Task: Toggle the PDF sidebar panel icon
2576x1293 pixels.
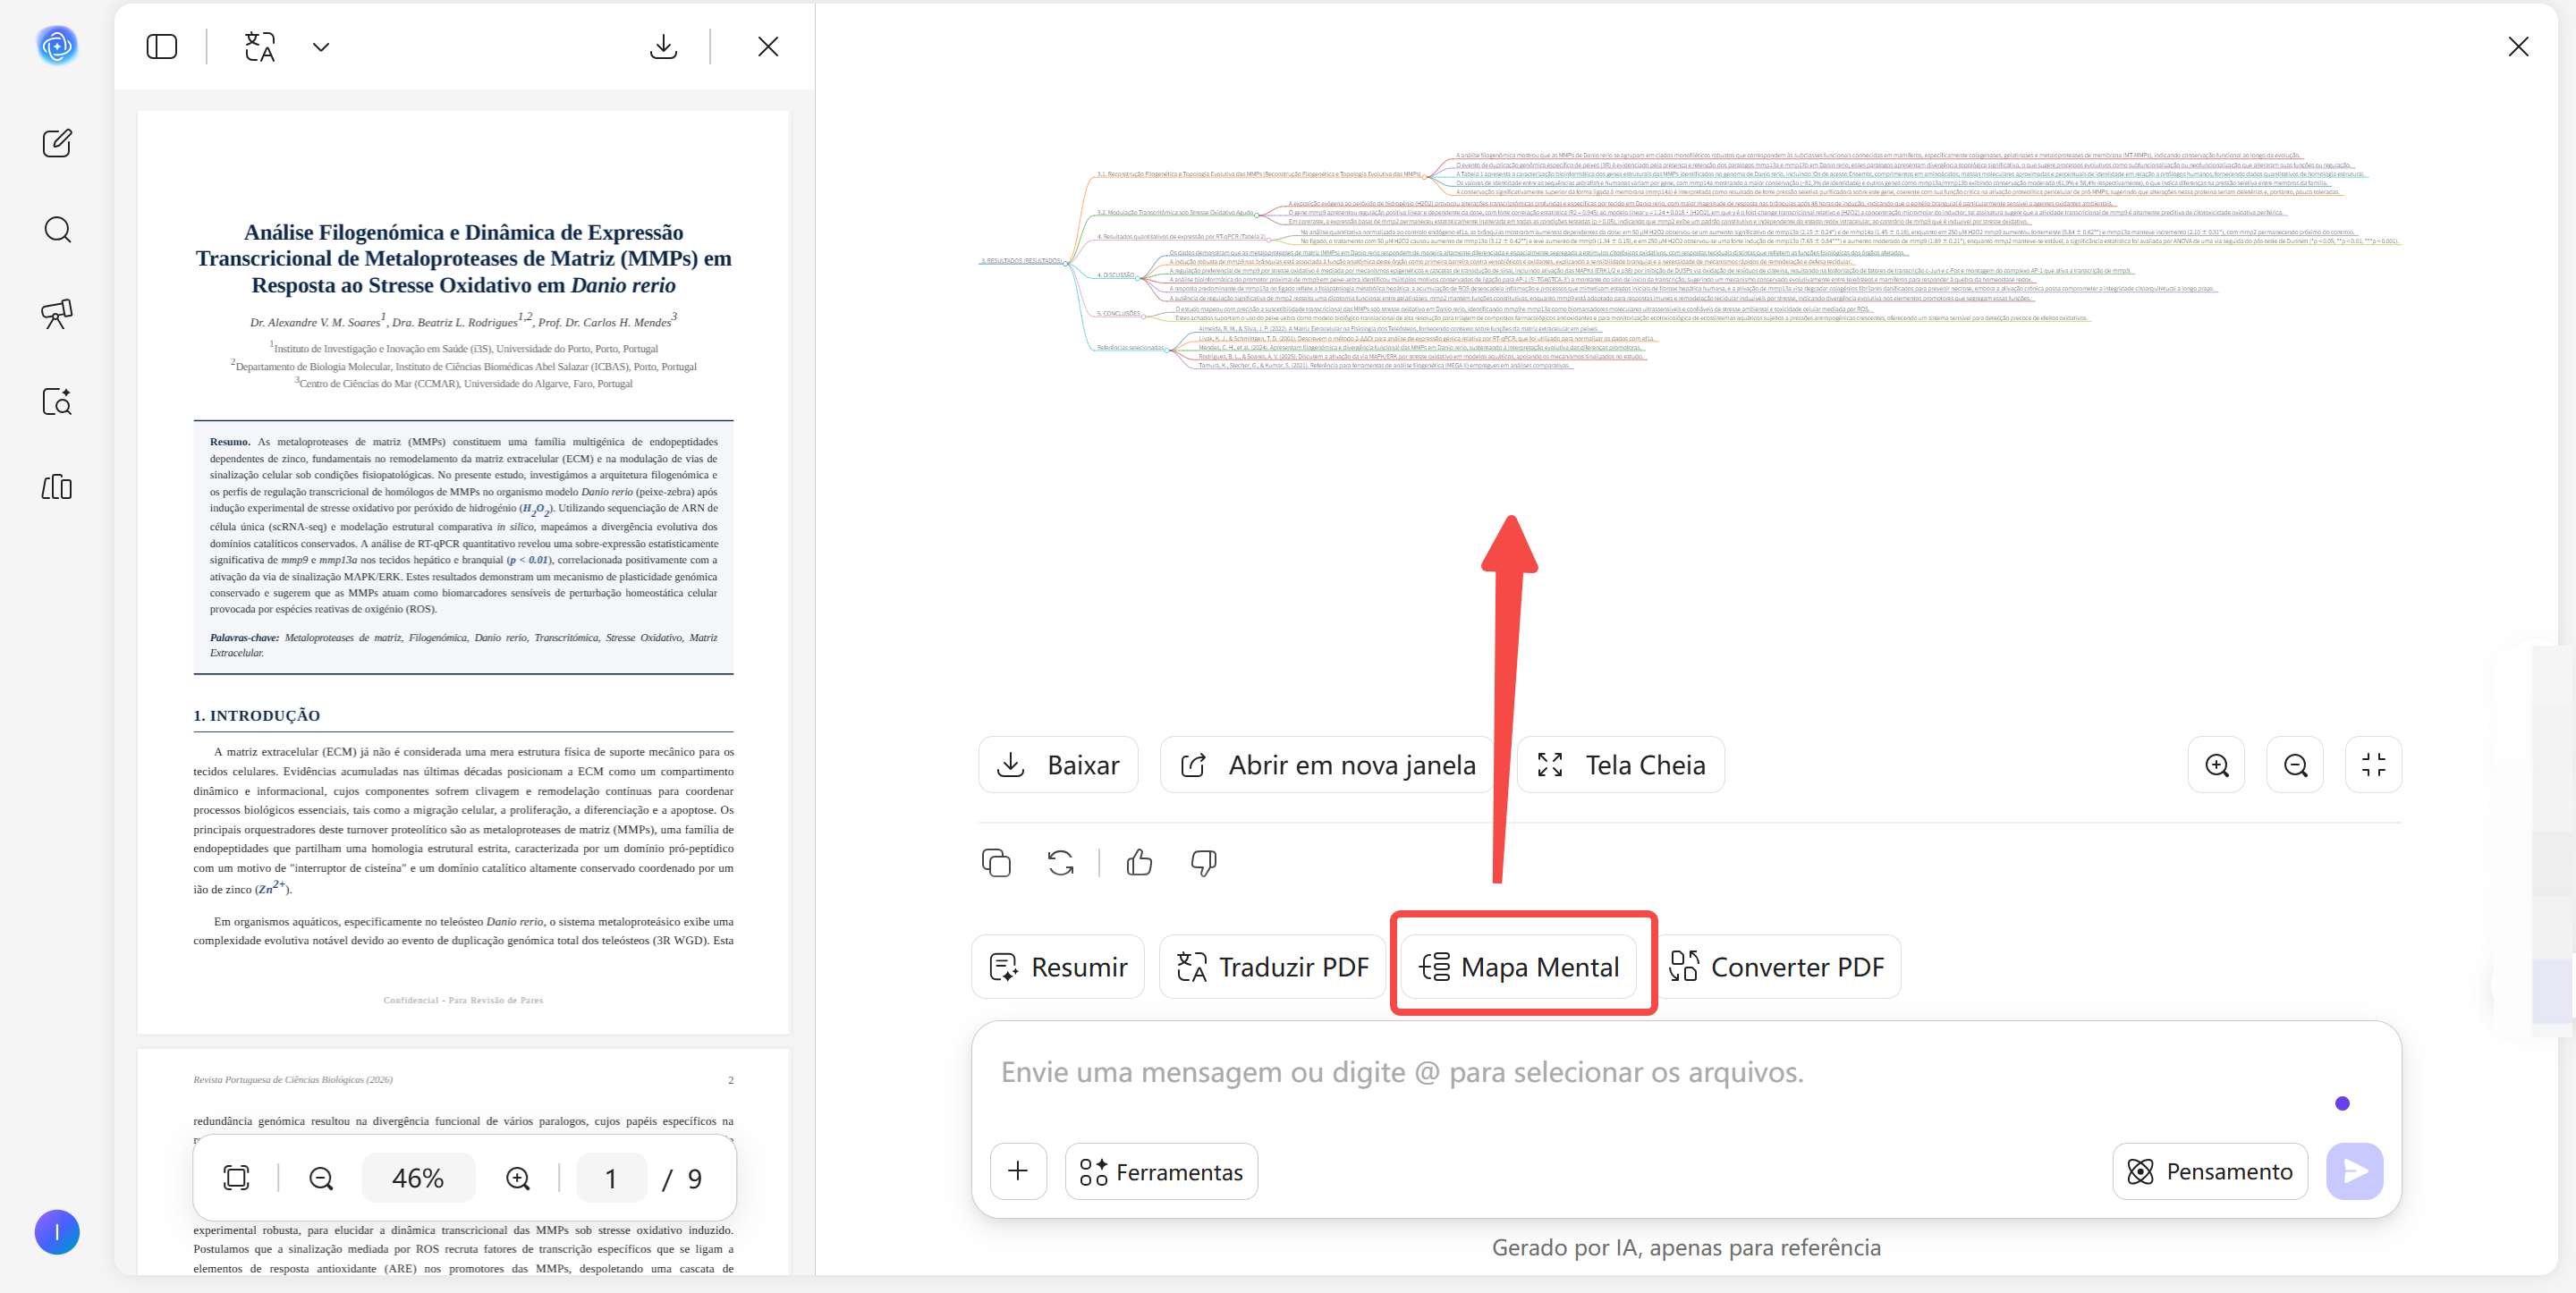Action: click(162, 46)
